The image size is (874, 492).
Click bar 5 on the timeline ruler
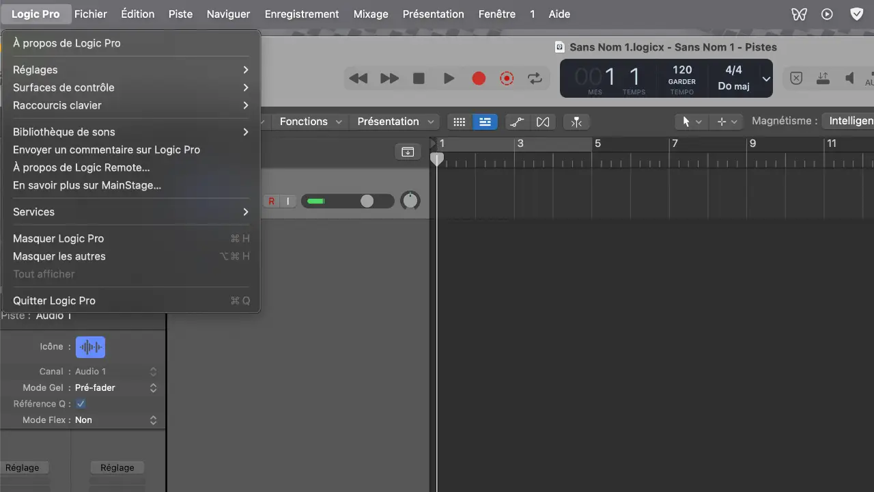tap(597, 143)
